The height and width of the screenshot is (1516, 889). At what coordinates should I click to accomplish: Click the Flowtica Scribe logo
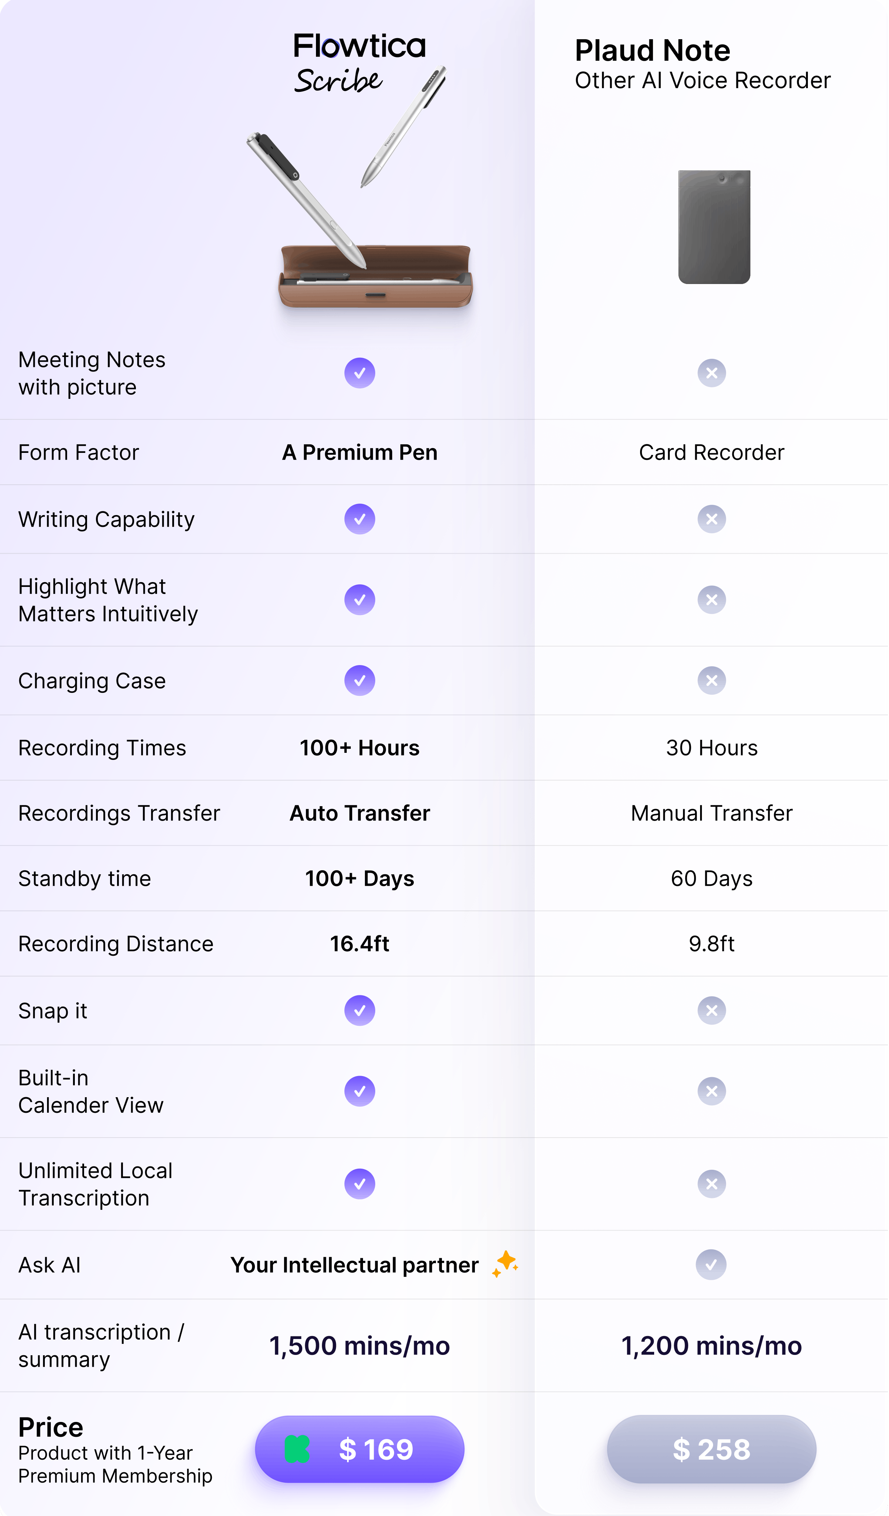359,63
